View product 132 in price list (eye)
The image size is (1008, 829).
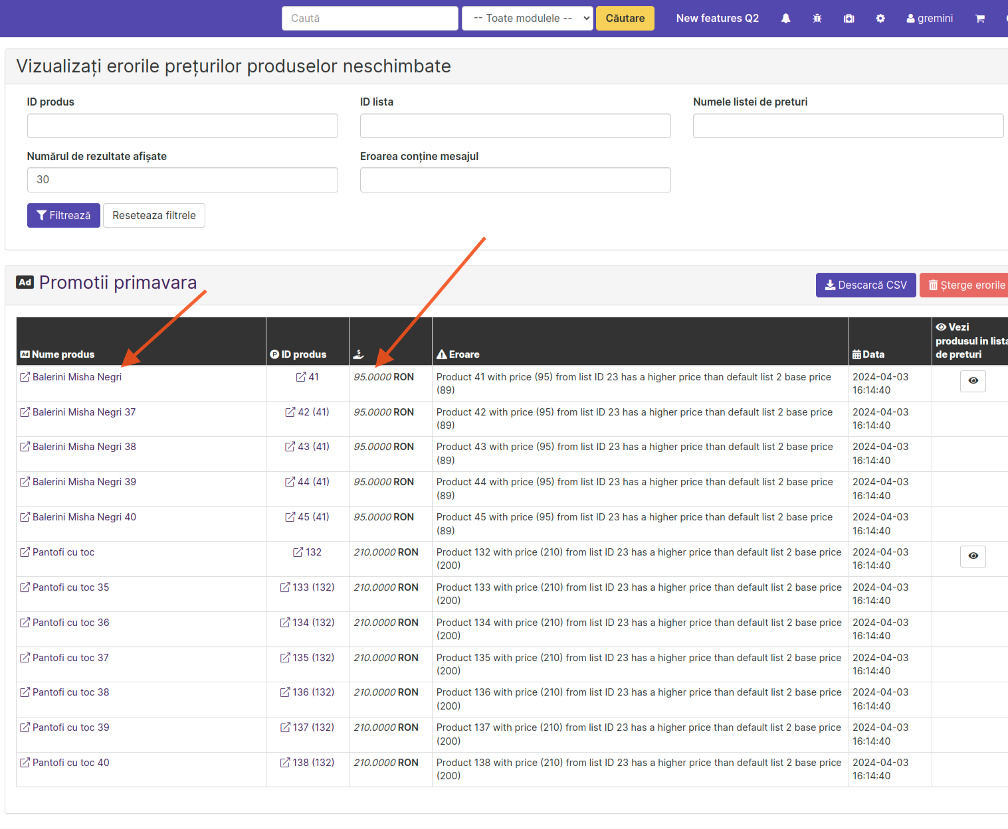(973, 556)
